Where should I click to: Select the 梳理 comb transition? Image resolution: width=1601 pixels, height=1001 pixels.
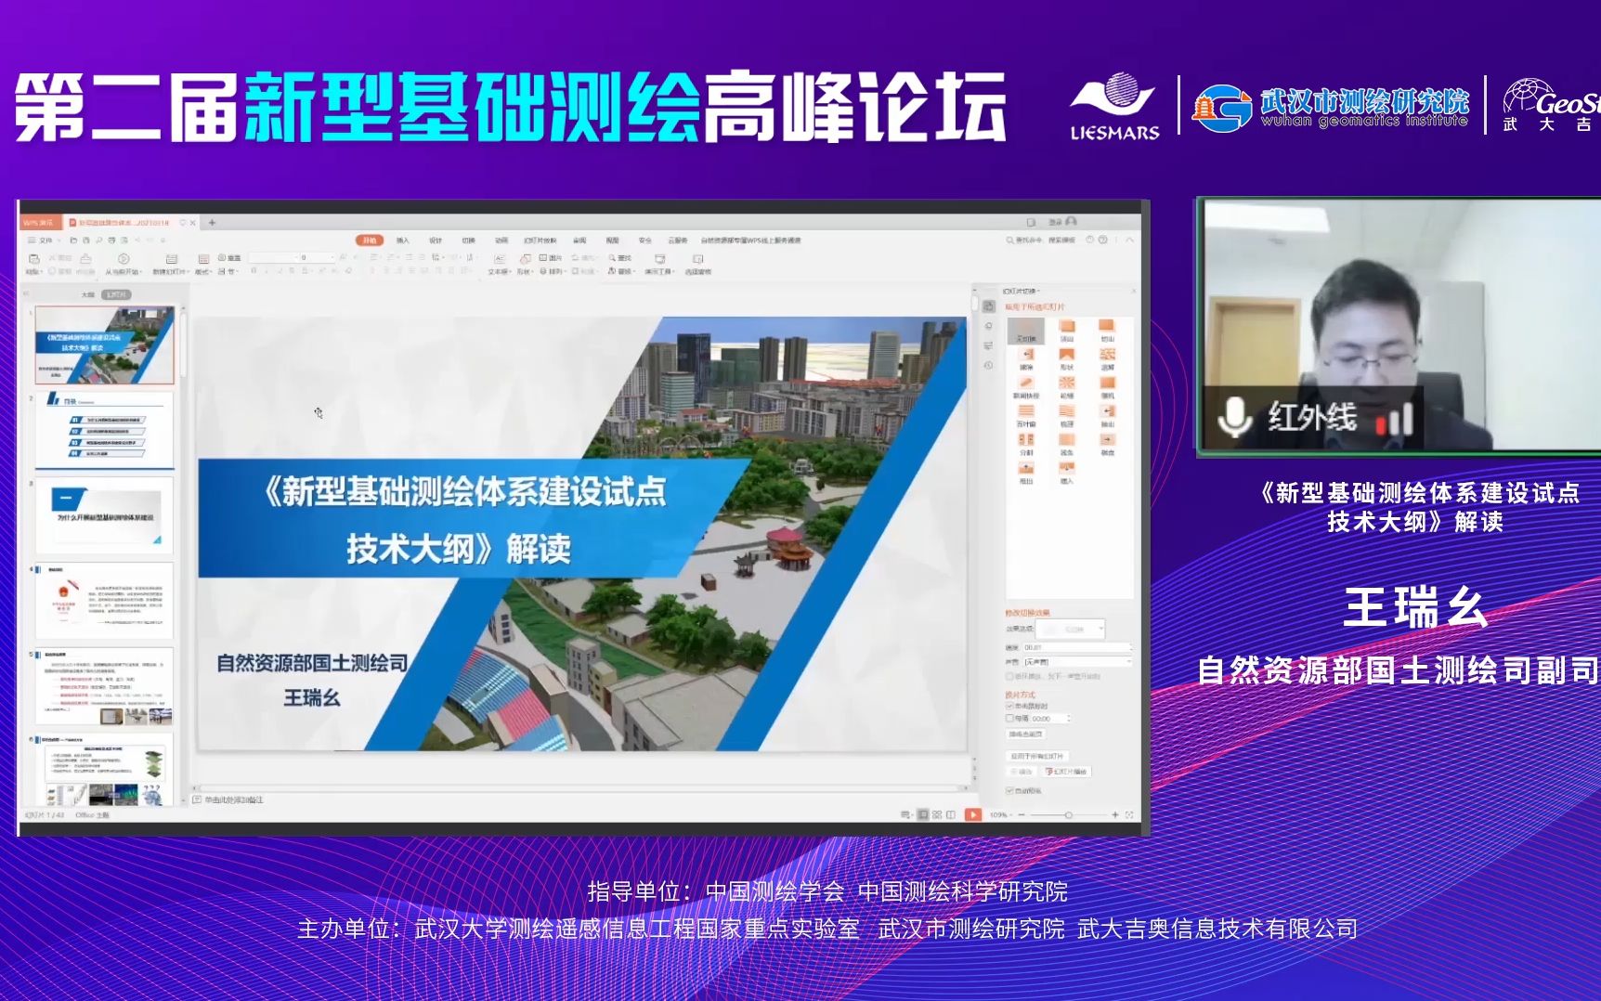[1066, 416]
